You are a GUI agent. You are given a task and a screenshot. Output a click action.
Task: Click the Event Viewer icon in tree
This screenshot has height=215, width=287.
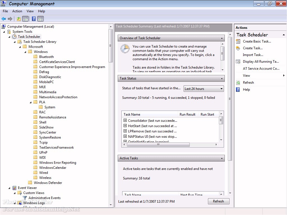coord(14,188)
